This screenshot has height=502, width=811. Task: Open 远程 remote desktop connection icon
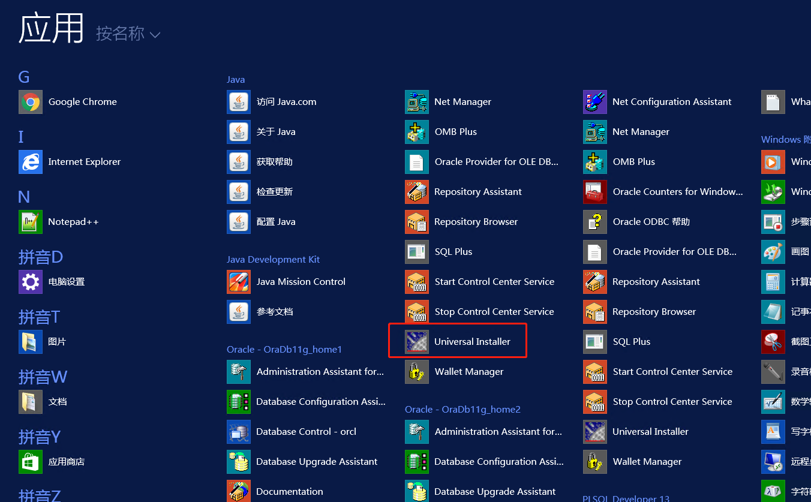point(773,462)
